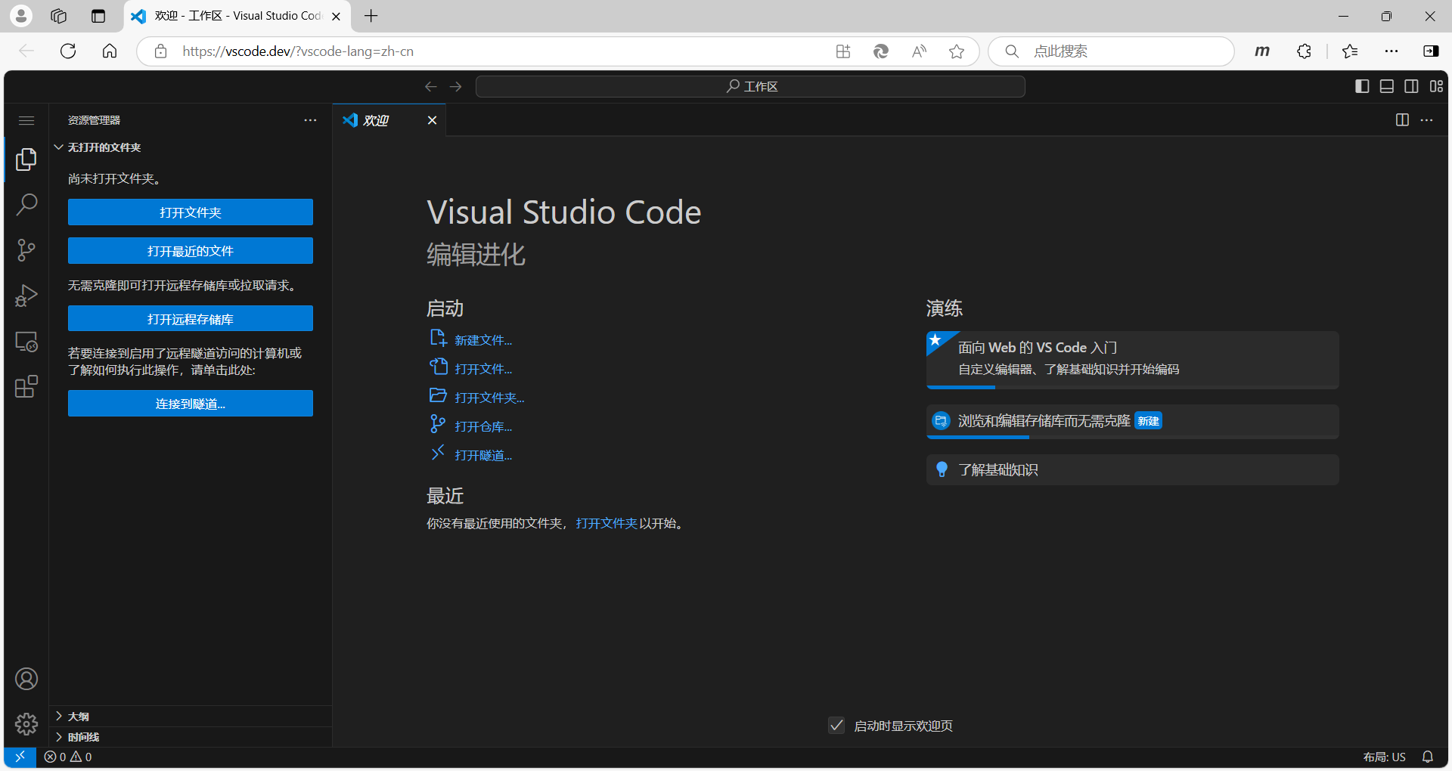Click the remote indicator in status bar
Screen dimensions: 1452x771
tap(20, 757)
